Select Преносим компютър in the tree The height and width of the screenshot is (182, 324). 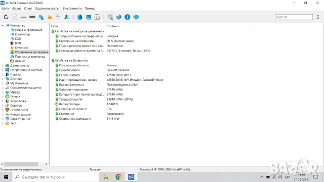[x=30, y=57]
